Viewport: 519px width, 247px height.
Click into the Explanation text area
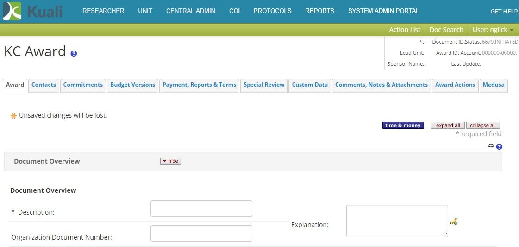[x=397, y=221]
